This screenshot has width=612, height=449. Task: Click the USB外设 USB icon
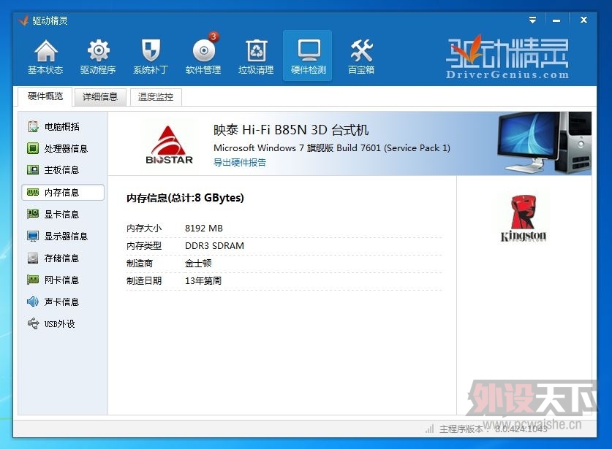pyautogui.click(x=33, y=323)
